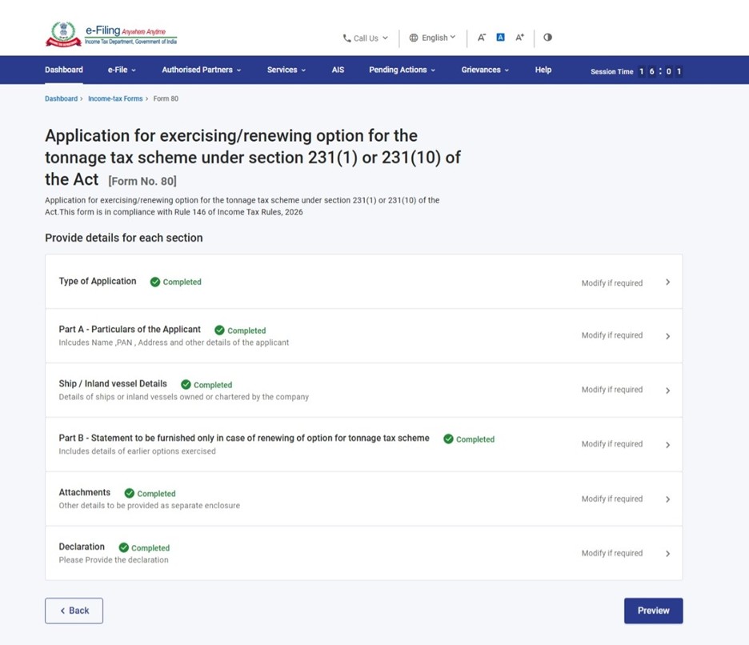Click the Completed check icon for Declaration
The image size is (749, 645).
124,548
